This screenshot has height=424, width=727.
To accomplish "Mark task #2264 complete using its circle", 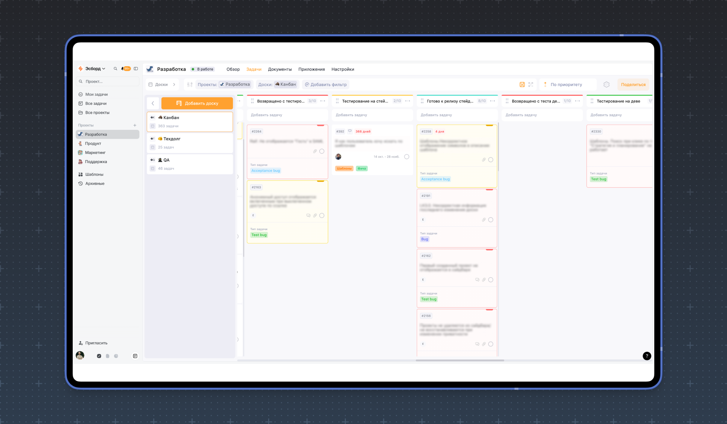I will 322,151.
